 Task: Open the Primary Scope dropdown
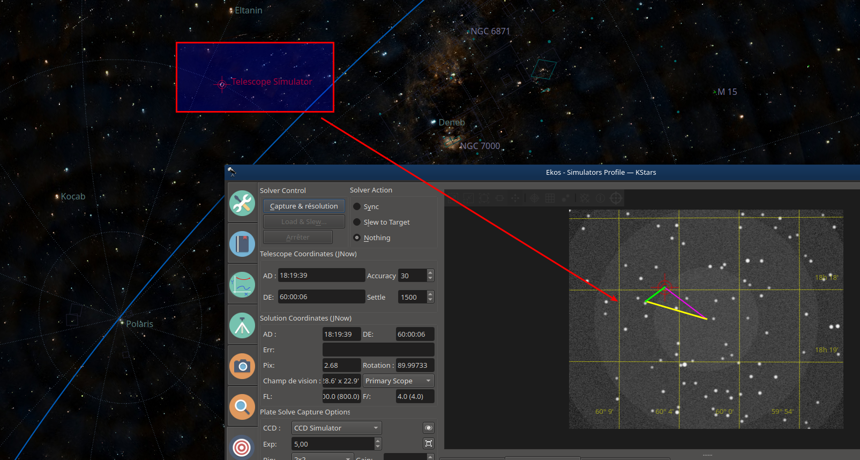(x=399, y=381)
